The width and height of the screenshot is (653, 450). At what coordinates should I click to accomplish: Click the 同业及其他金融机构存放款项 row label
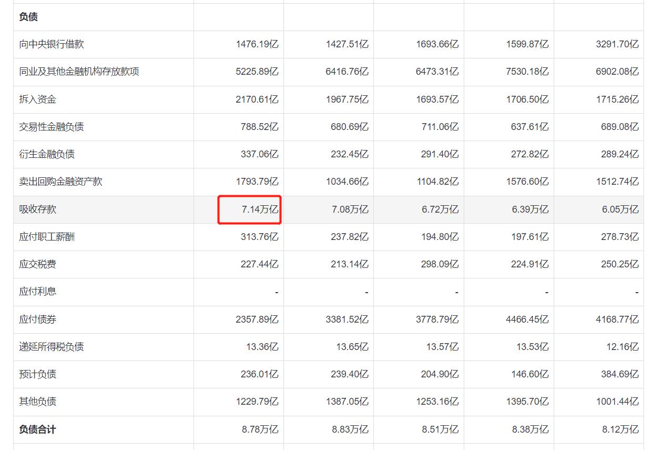(79, 72)
